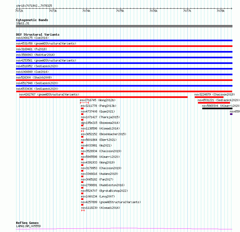Image resolution: width=240 pixels, height=232 pixels.
Task: Open esv2716745 (Wong2012b) variant label
Action: point(98,100)
